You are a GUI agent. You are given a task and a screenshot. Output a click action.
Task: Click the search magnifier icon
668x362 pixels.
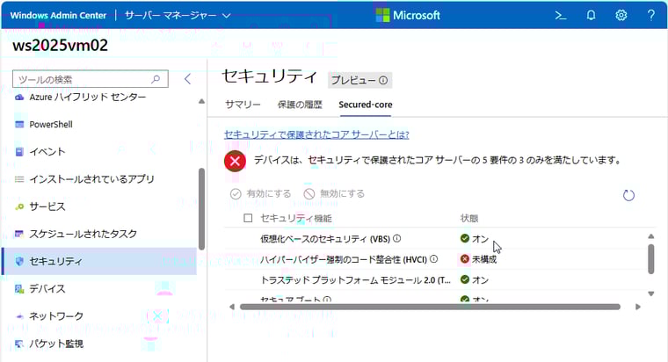[156, 79]
